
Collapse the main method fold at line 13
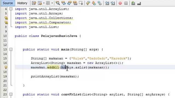11,49
